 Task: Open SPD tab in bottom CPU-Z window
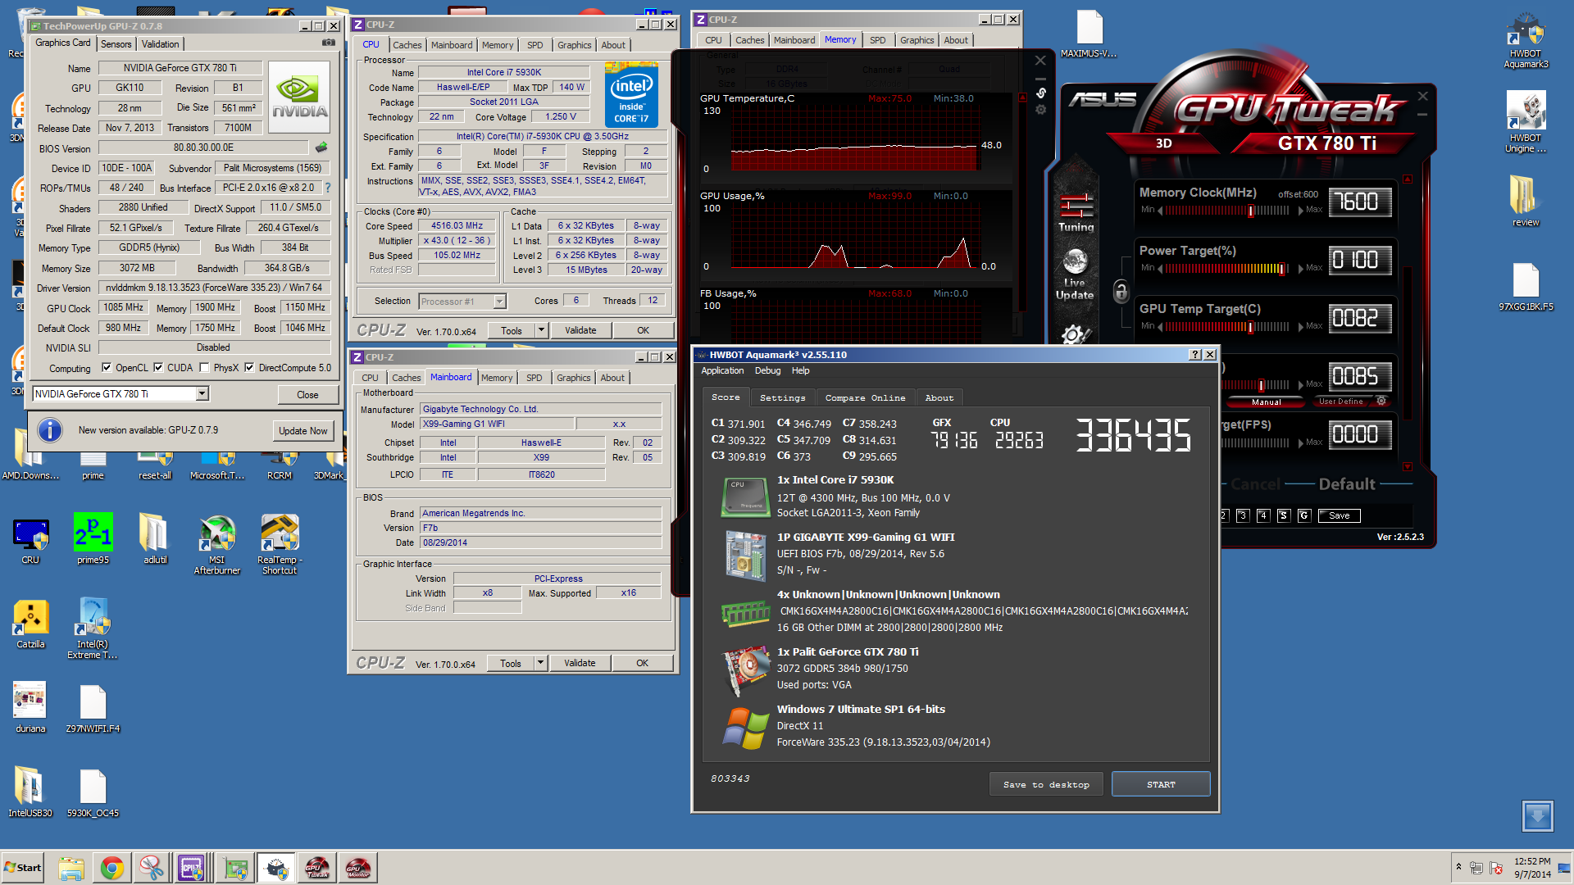tap(535, 378)
